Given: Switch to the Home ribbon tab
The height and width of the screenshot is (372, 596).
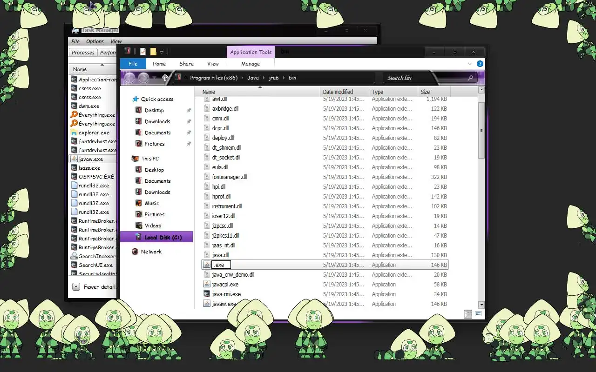Looking at the screenshot, I should pyautogui.click(x=159, y=64).
